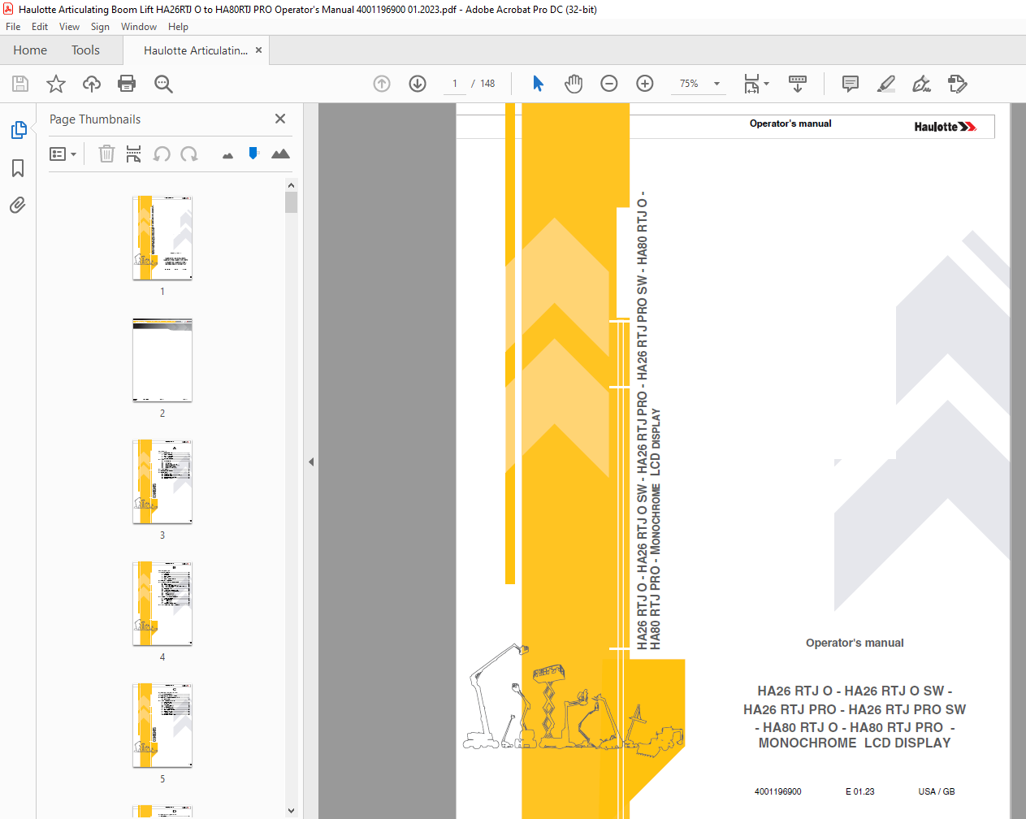Click document number 4001196900 on page
This screenshot has width=1026, height=819.
point(777,791)
